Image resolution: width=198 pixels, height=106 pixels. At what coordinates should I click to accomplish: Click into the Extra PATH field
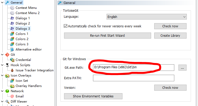tap(134, 78)
